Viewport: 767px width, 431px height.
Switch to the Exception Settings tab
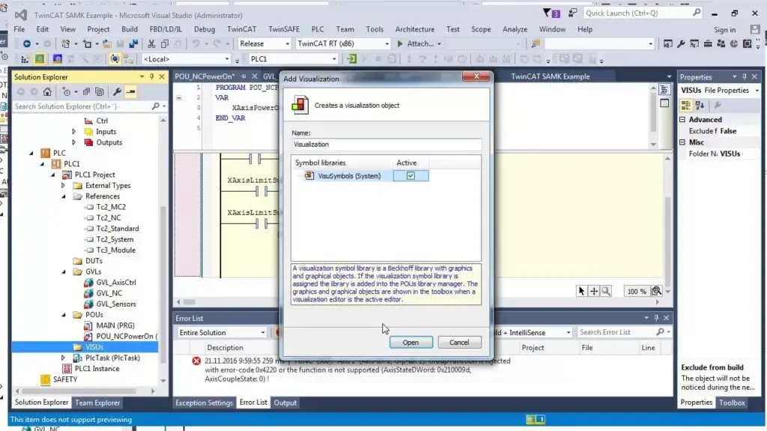coord(204,403)
